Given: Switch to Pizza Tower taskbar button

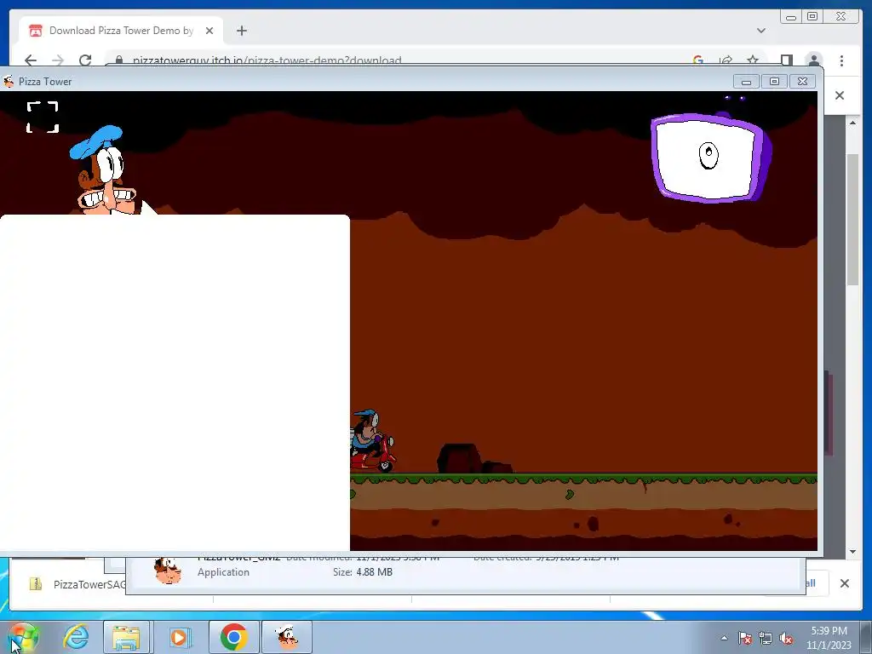Looking at the screenshot, I should pyautogui.click(x=287, y=637).
